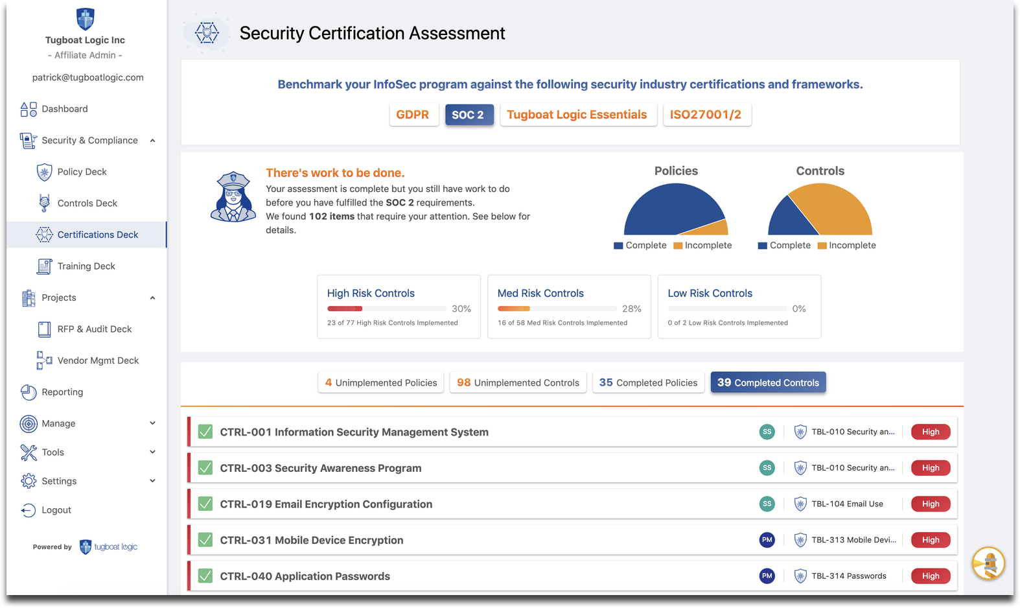Click the Manage target icon

(29, 424)
